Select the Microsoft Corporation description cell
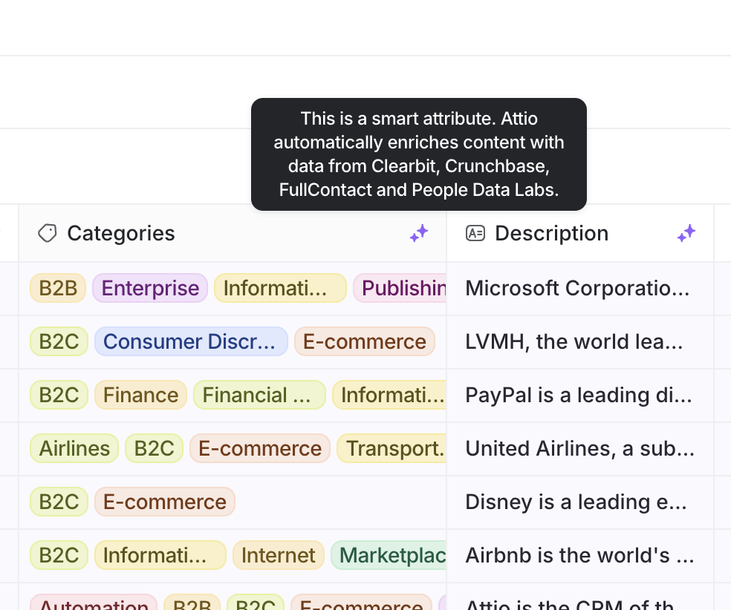 pyautogui.click(x=578, y=288)
